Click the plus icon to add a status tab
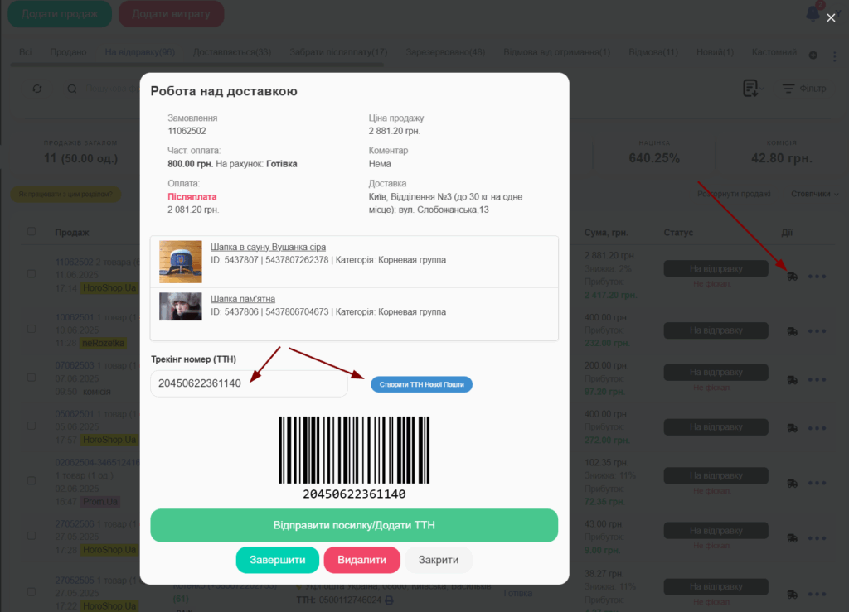 click(813, 55)
